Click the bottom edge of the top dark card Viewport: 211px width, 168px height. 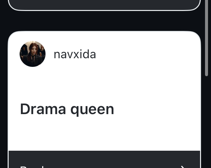[x=104, y=10]
